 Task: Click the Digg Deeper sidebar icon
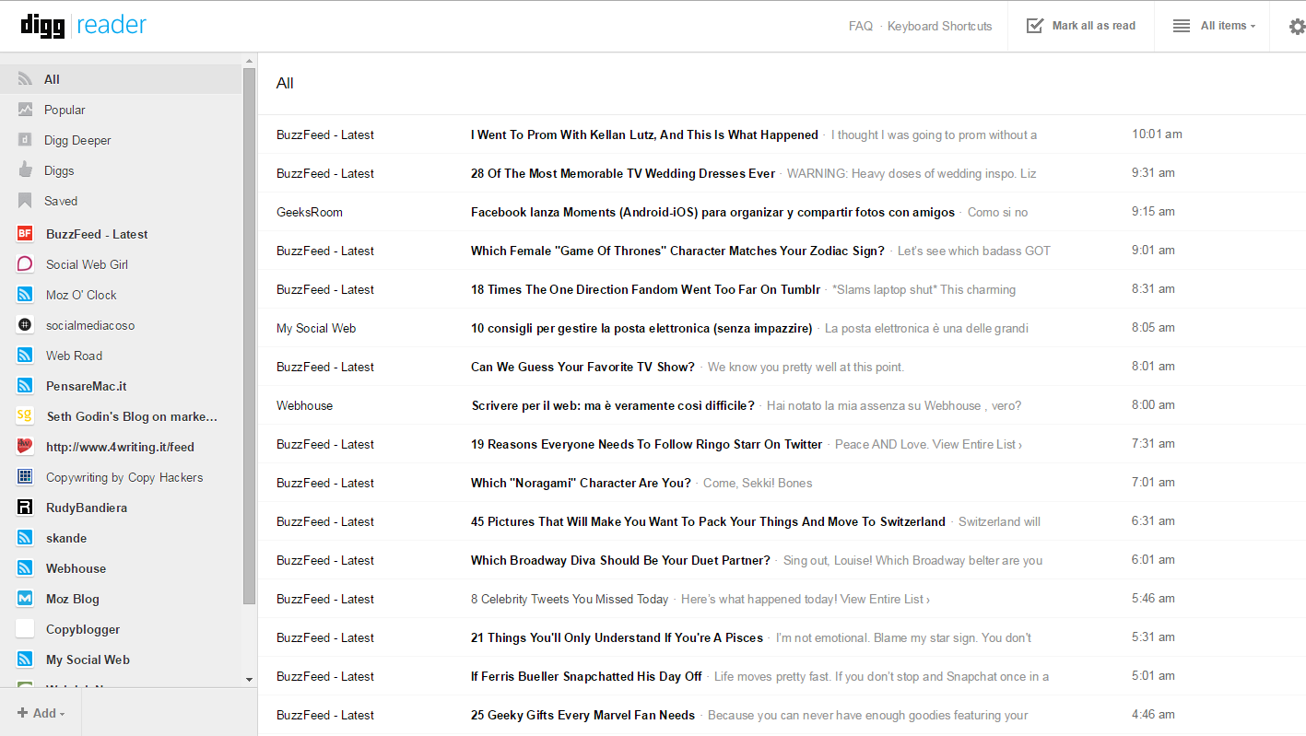tap(26, 140)
